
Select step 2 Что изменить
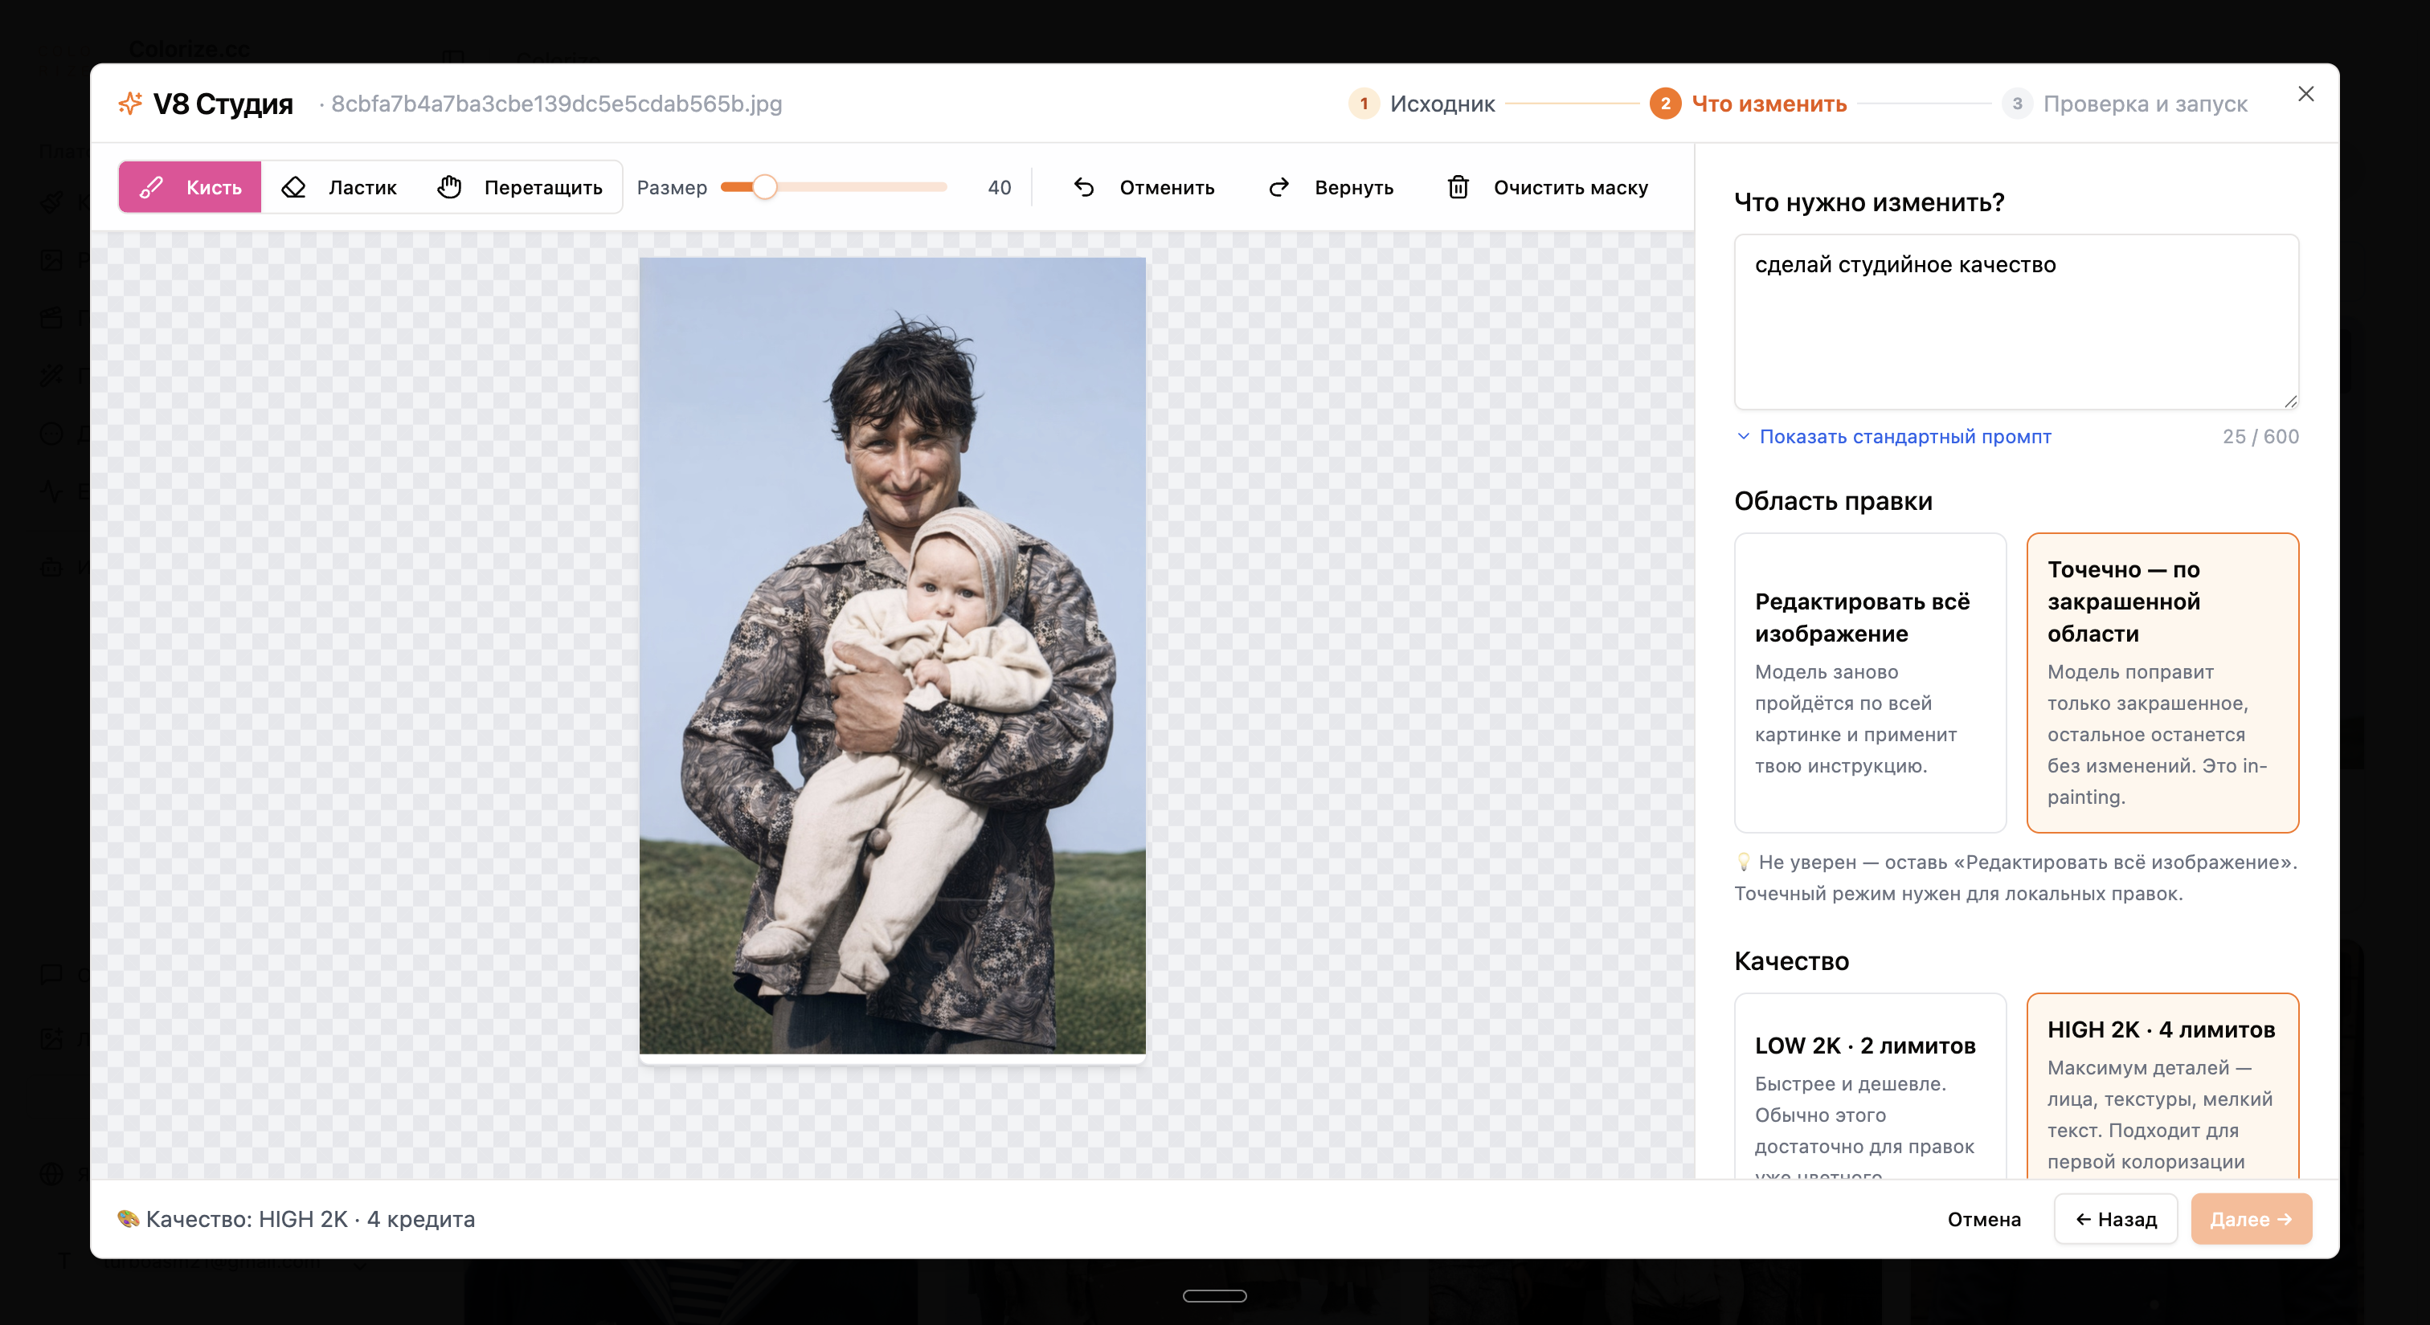(x=1748, y=104)
